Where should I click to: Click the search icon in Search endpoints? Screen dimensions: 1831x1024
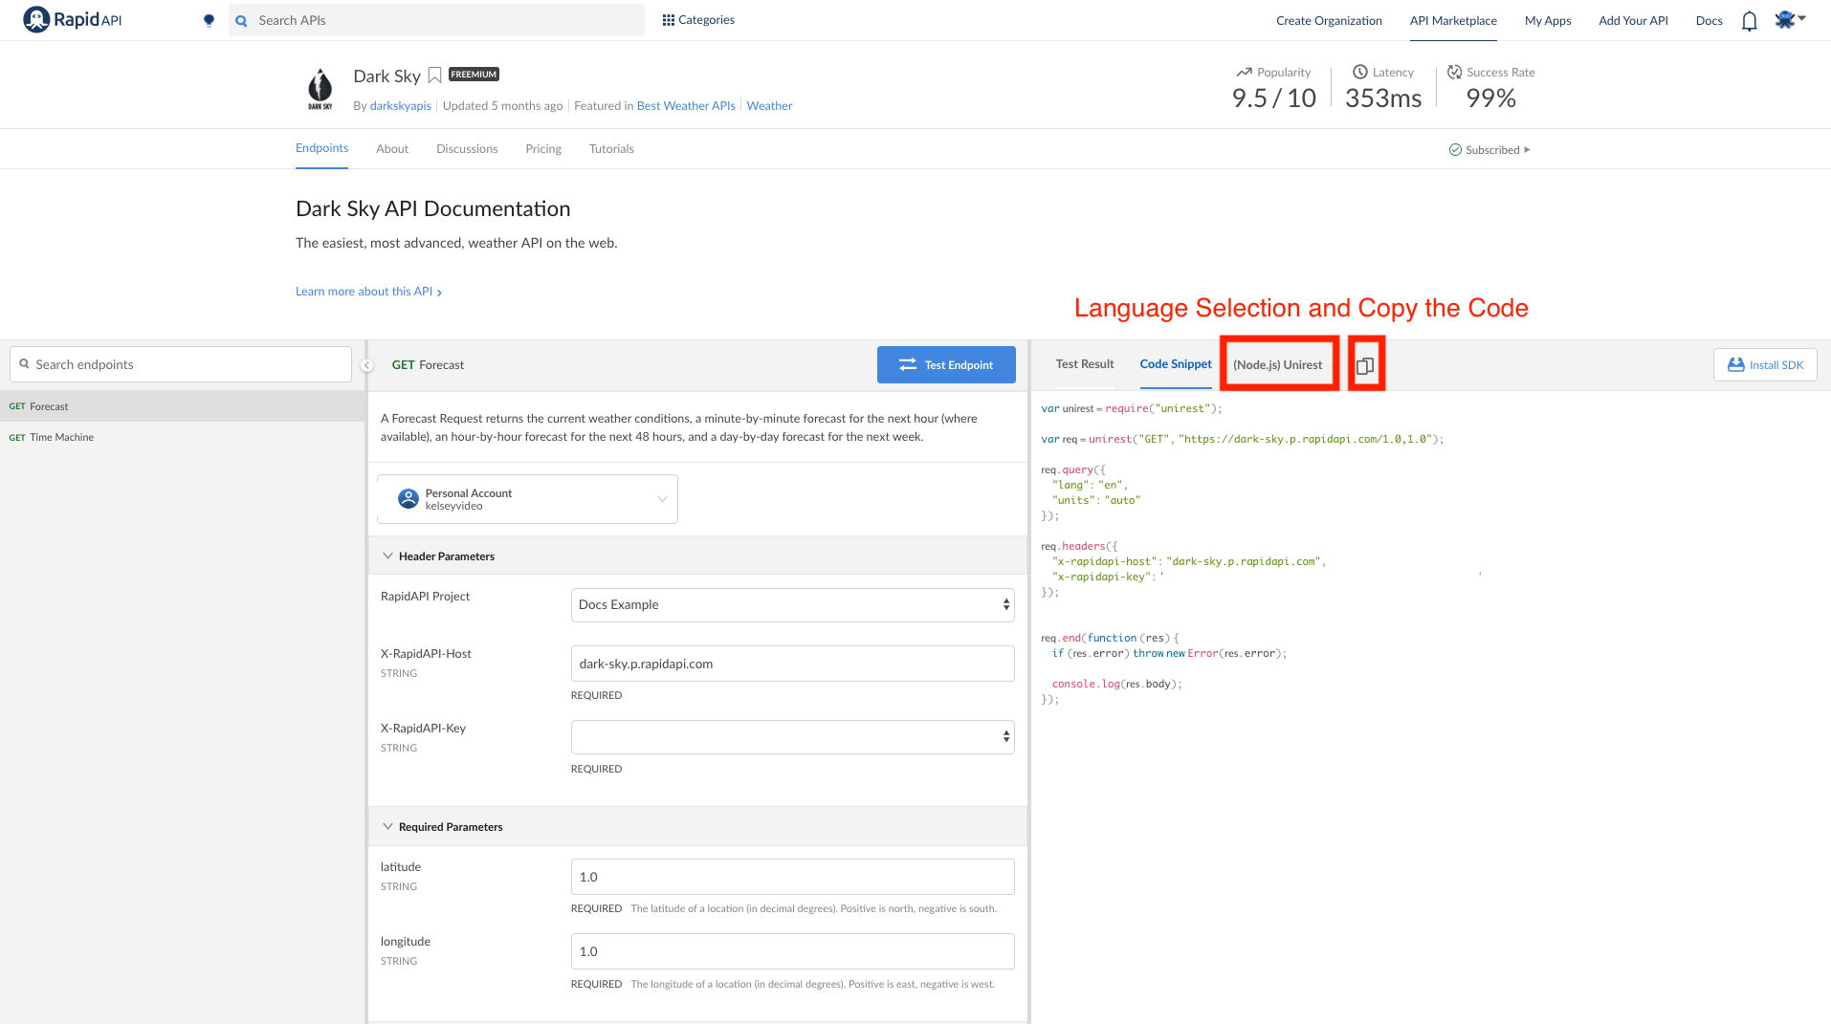(x=25, y=364)
